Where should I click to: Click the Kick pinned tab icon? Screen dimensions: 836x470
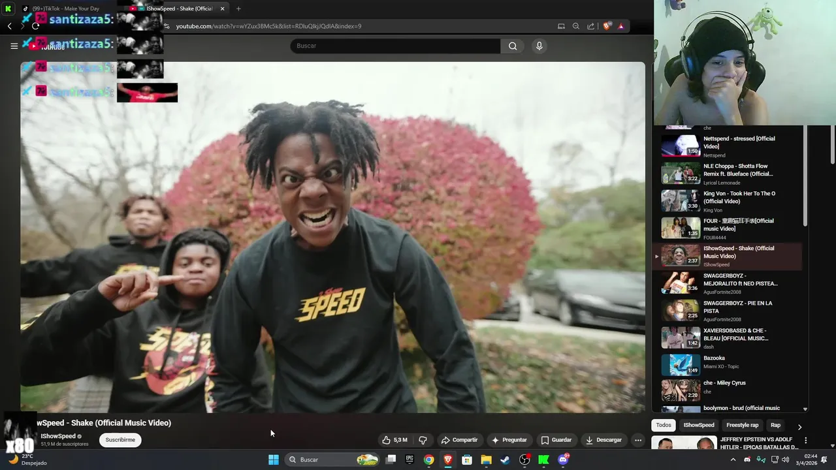point(8,8)
